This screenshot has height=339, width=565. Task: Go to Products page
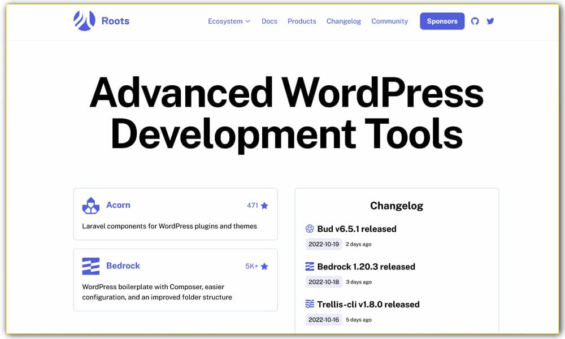[x=302, y=21]
